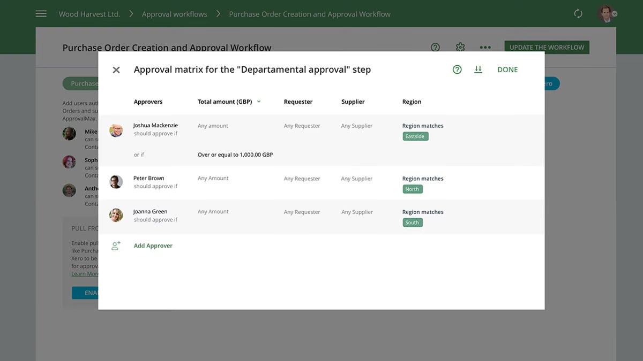The image size is (643, 361).
Task: Click Joanna Green's avatar
Action: click(x=116, y=215)
